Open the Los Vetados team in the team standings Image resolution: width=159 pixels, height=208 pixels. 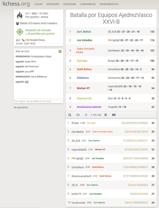coord(84,40)
